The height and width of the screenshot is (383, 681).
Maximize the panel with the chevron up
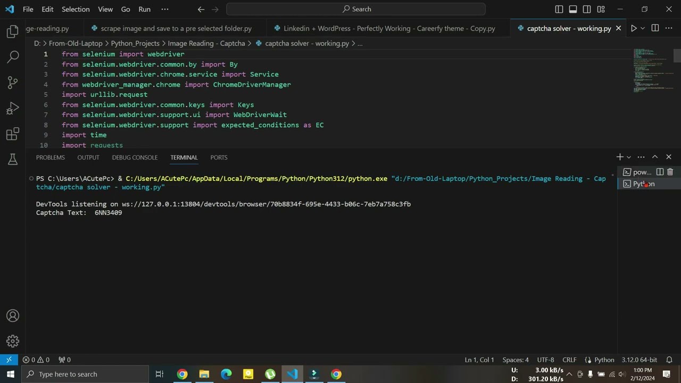[655, 157]
